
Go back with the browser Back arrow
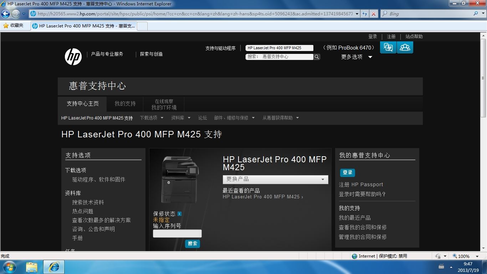(6, 14)
